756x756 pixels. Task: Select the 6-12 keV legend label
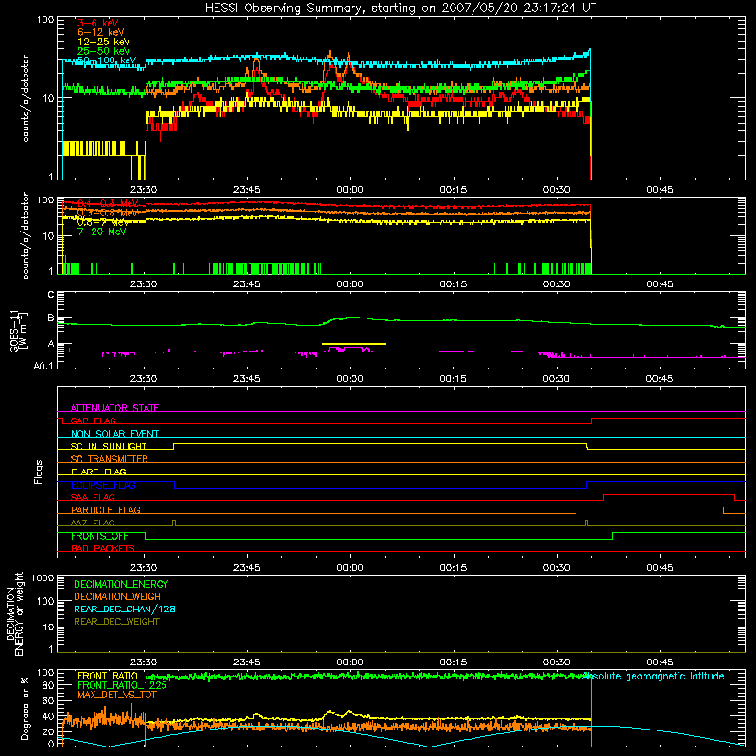pyautogui.click(x=101, y=32)
